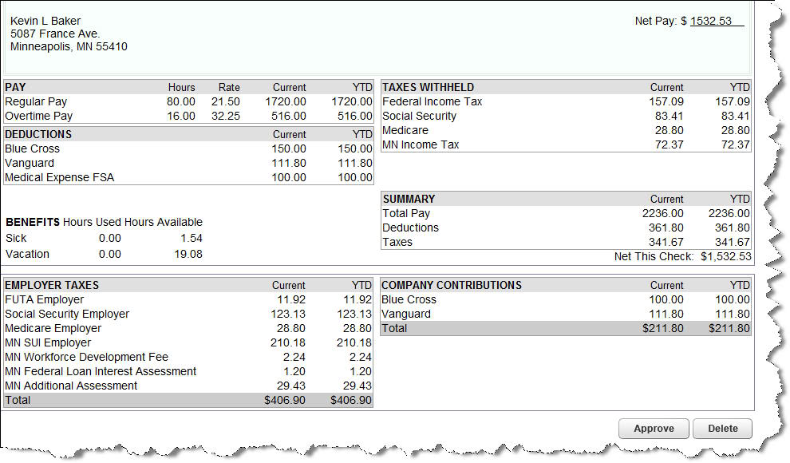Select the employee name Kevin L Baker
790x463 pixels.
point(45,21)
